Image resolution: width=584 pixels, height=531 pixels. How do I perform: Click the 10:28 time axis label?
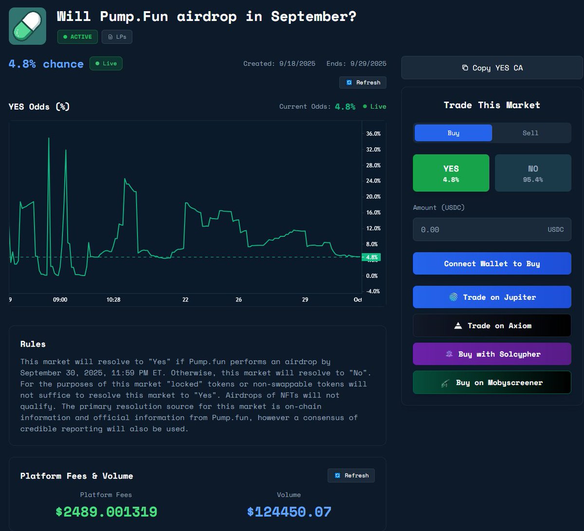(x=113, y=300)
